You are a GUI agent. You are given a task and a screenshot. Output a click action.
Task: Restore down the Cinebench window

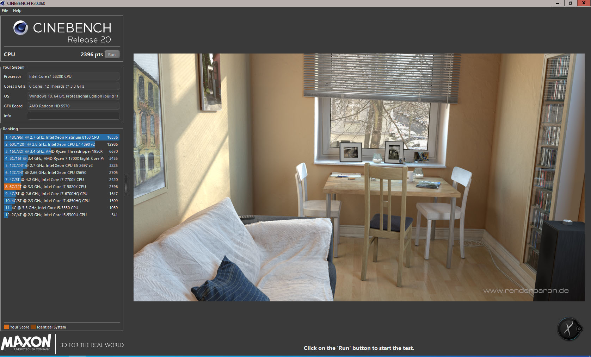(x=570, y=3)
